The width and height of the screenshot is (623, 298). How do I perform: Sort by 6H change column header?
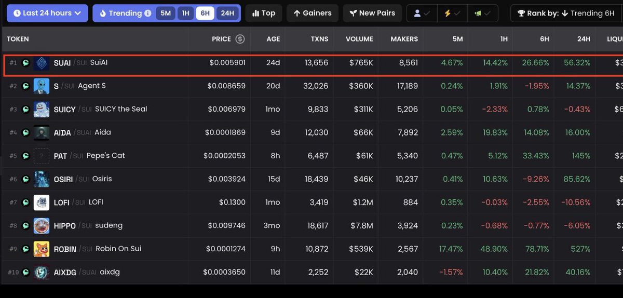(544, 39)
